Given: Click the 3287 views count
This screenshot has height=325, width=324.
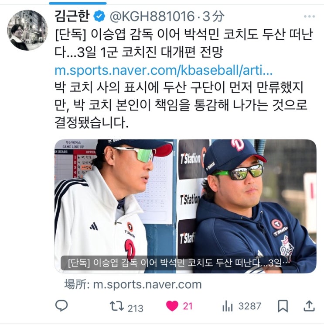Looking at the screenshot, I should 249,306.
